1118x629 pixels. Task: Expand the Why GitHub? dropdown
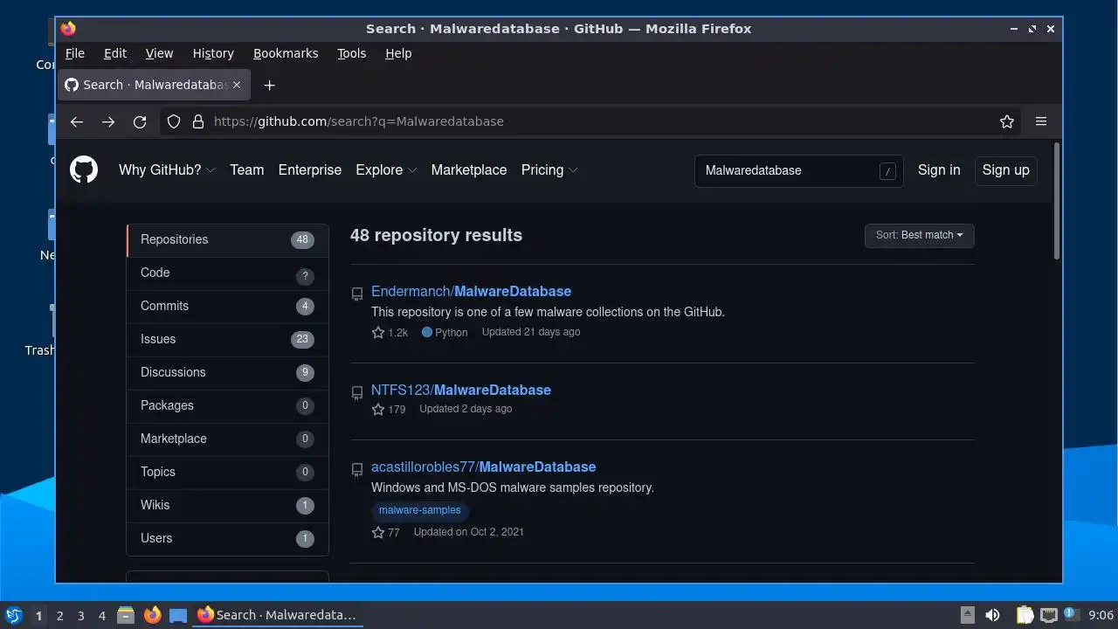[x=167, y=170]
